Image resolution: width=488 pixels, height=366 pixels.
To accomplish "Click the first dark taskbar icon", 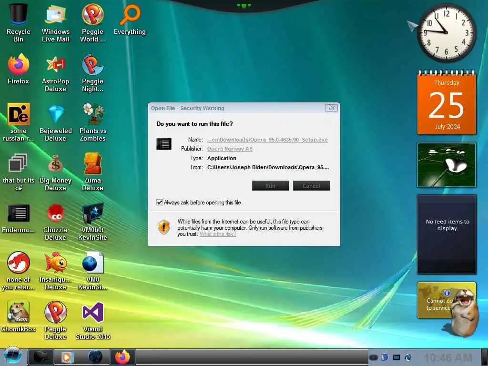I will click(41, 357).
